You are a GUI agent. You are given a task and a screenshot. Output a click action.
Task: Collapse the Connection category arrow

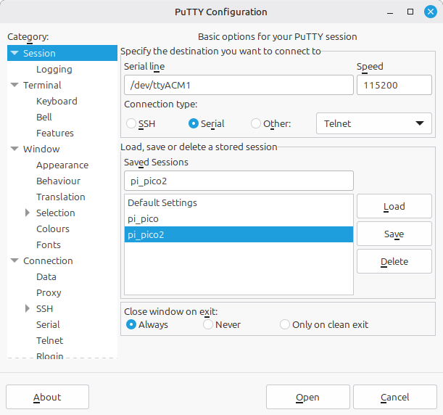click(15, 260)
